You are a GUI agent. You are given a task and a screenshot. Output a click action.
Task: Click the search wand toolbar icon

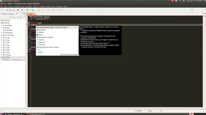[x=42, y=10]
